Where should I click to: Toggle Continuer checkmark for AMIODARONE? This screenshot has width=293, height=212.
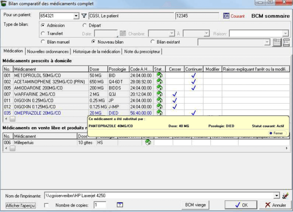(194, 88)
